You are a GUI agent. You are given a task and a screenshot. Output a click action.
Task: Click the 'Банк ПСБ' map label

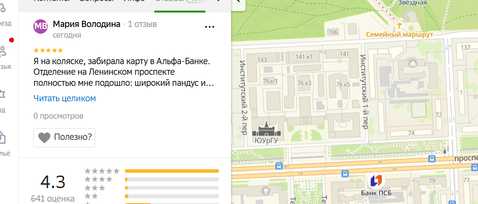point(376,193)
